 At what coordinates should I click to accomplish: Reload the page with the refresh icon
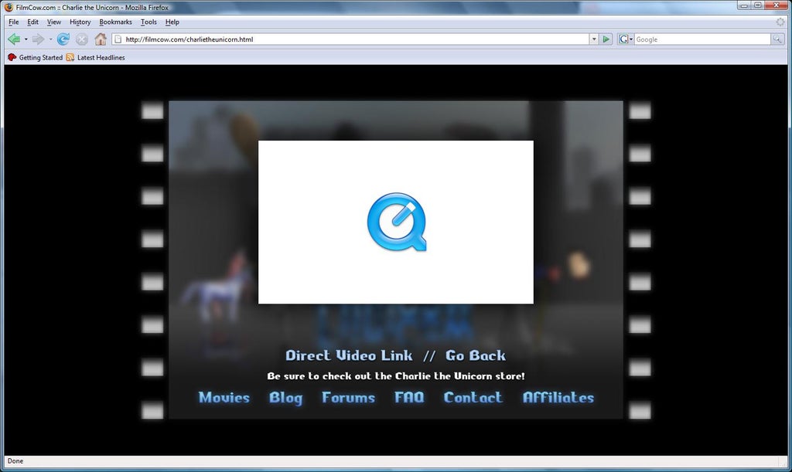click(63, 39)
